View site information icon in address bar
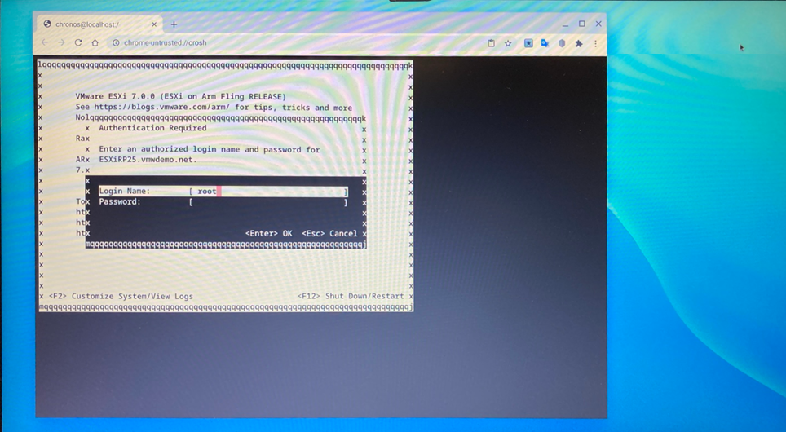Screen dimensions: 786x432 point(116,42)
